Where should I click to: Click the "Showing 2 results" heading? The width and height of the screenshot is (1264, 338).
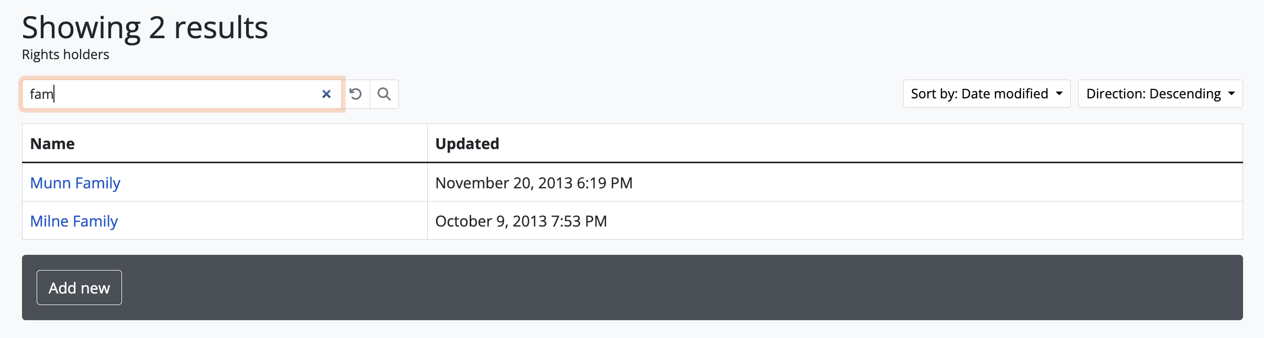tap(145, 28)
